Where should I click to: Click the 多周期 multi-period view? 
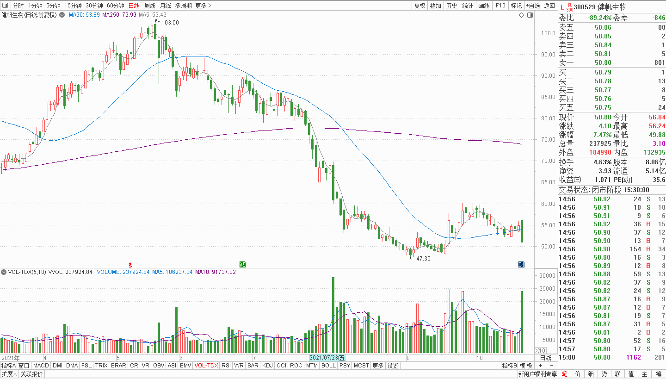(183, 6)
